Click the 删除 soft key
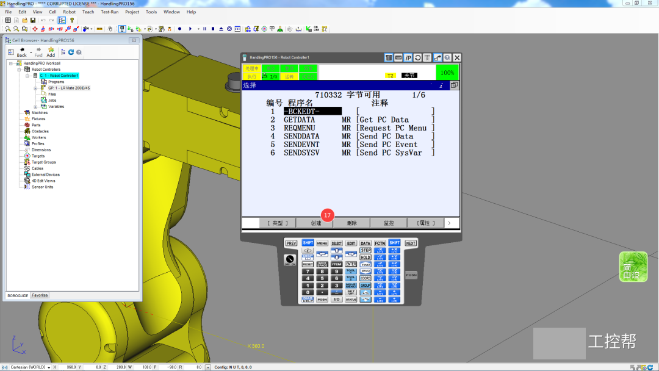This screenshot has width=659, height=371. [x=352, y=223]
